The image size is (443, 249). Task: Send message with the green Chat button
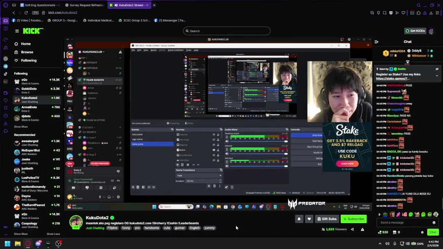433,232
